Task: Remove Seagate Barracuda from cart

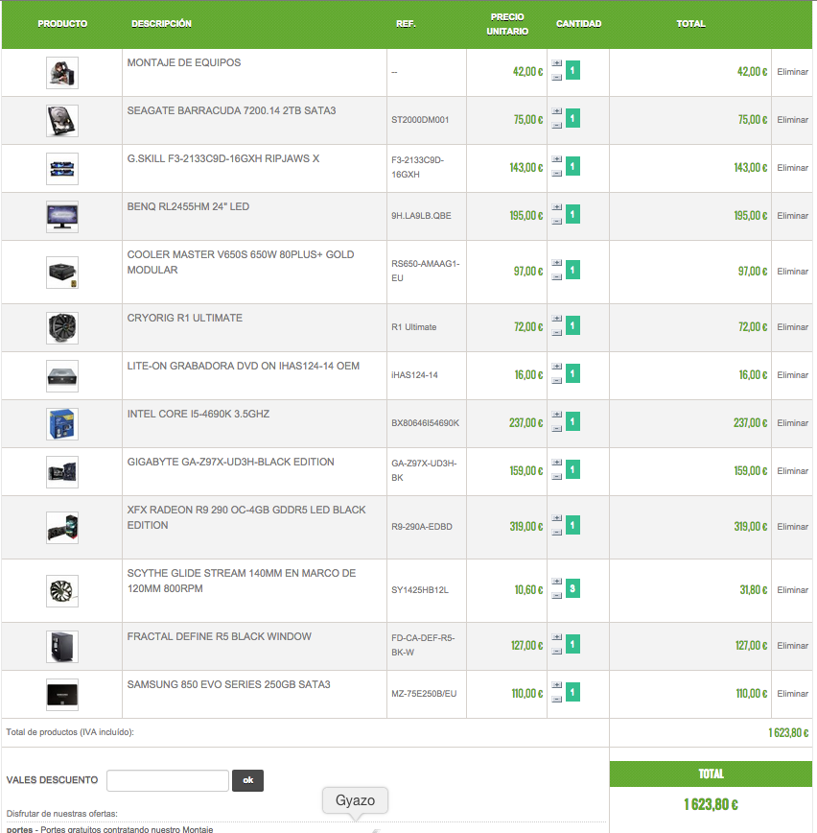Action: (x=793, y=120)
